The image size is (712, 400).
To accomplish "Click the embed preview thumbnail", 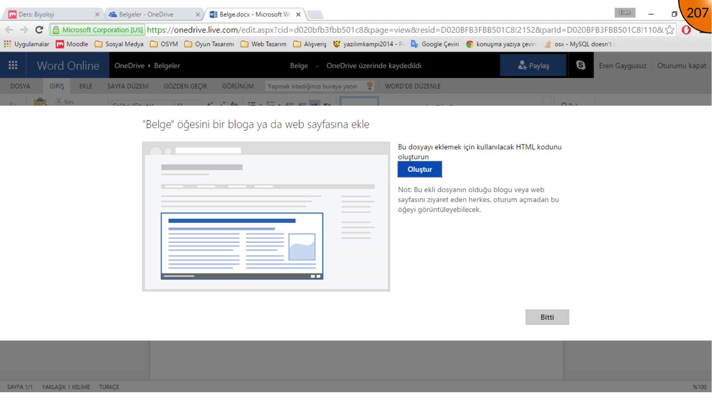I will pyautogui.click(x=266, y=216).
